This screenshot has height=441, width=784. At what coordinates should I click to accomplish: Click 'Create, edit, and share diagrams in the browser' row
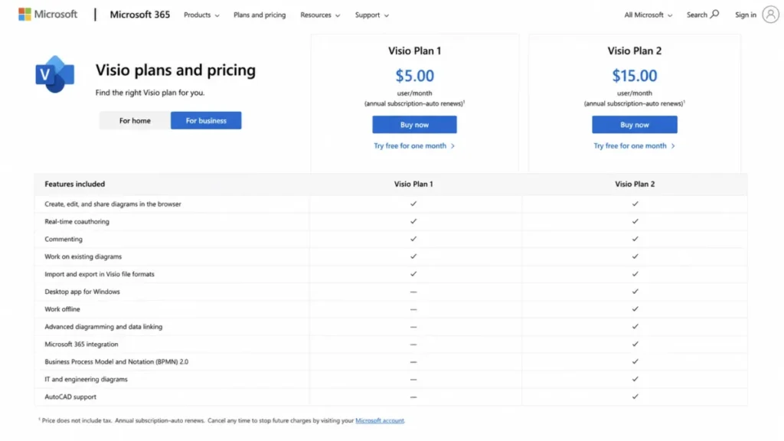click(390, 204)
